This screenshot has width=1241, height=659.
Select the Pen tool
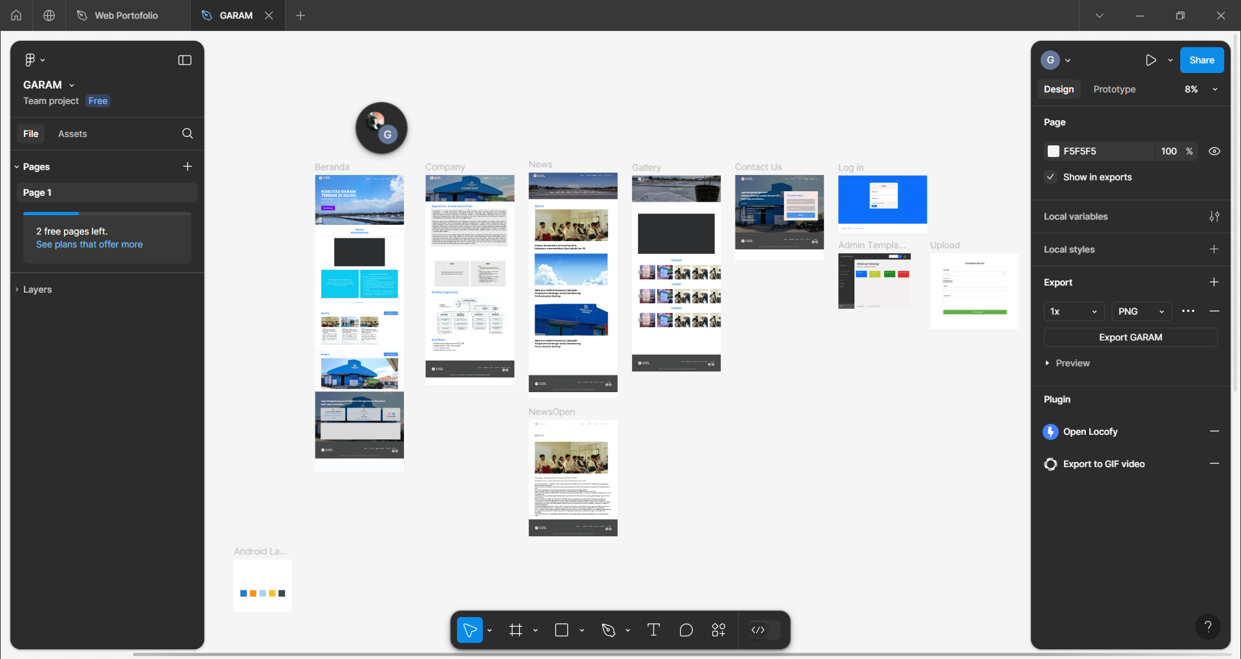click(608, 630)
